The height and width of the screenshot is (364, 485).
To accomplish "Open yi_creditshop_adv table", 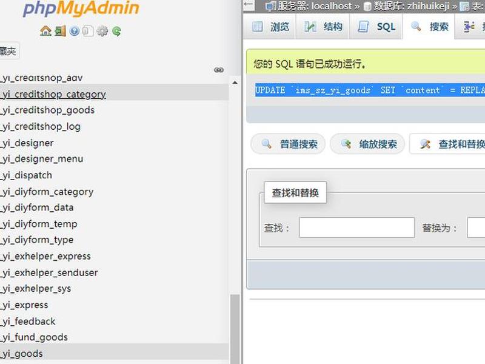I will (41, 78).
